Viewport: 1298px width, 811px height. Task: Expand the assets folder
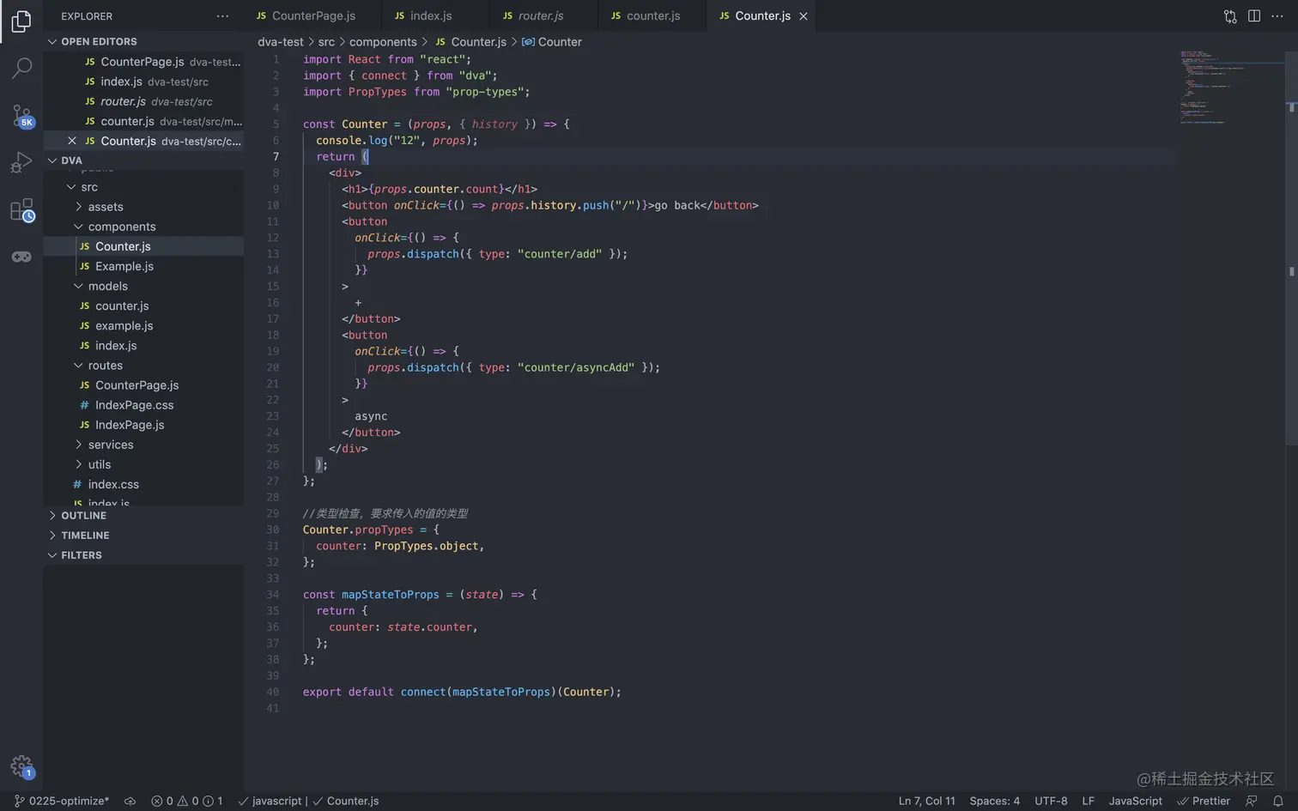pyautogui.click(x=79, y=207)
